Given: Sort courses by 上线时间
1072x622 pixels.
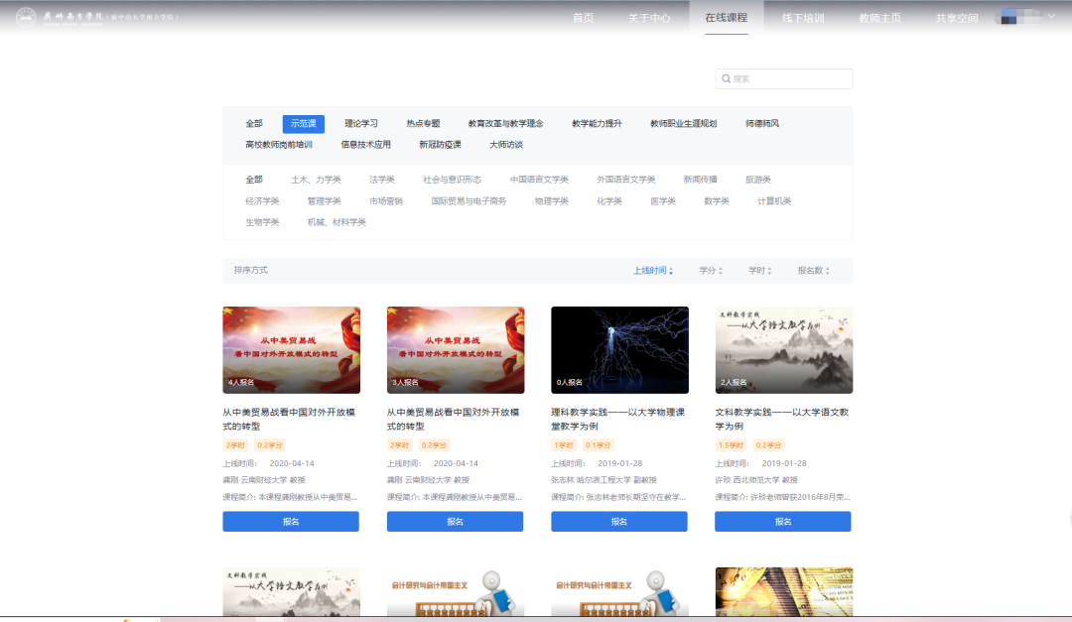Looking at the screenshot, I should click(653, 271).
